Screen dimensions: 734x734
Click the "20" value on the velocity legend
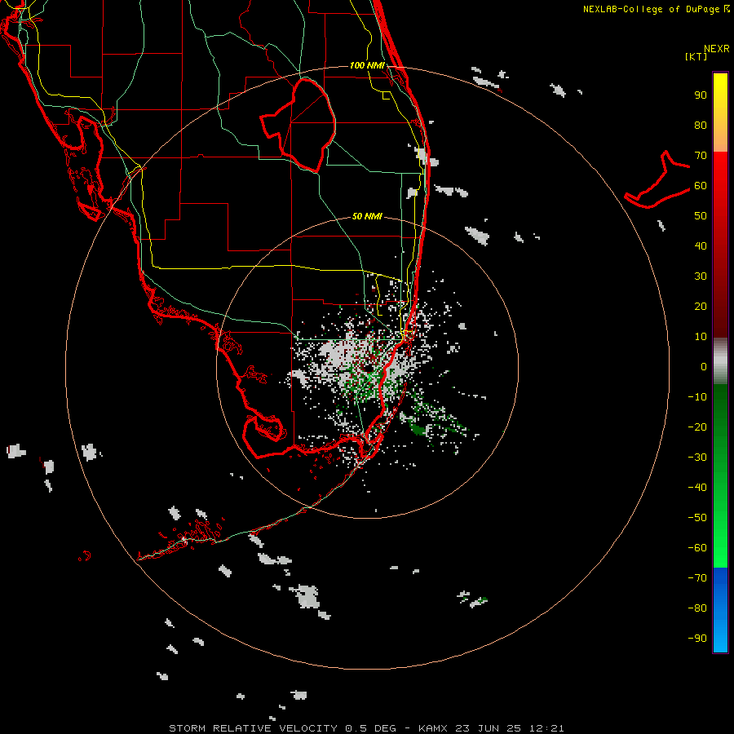tap(701, 307)
